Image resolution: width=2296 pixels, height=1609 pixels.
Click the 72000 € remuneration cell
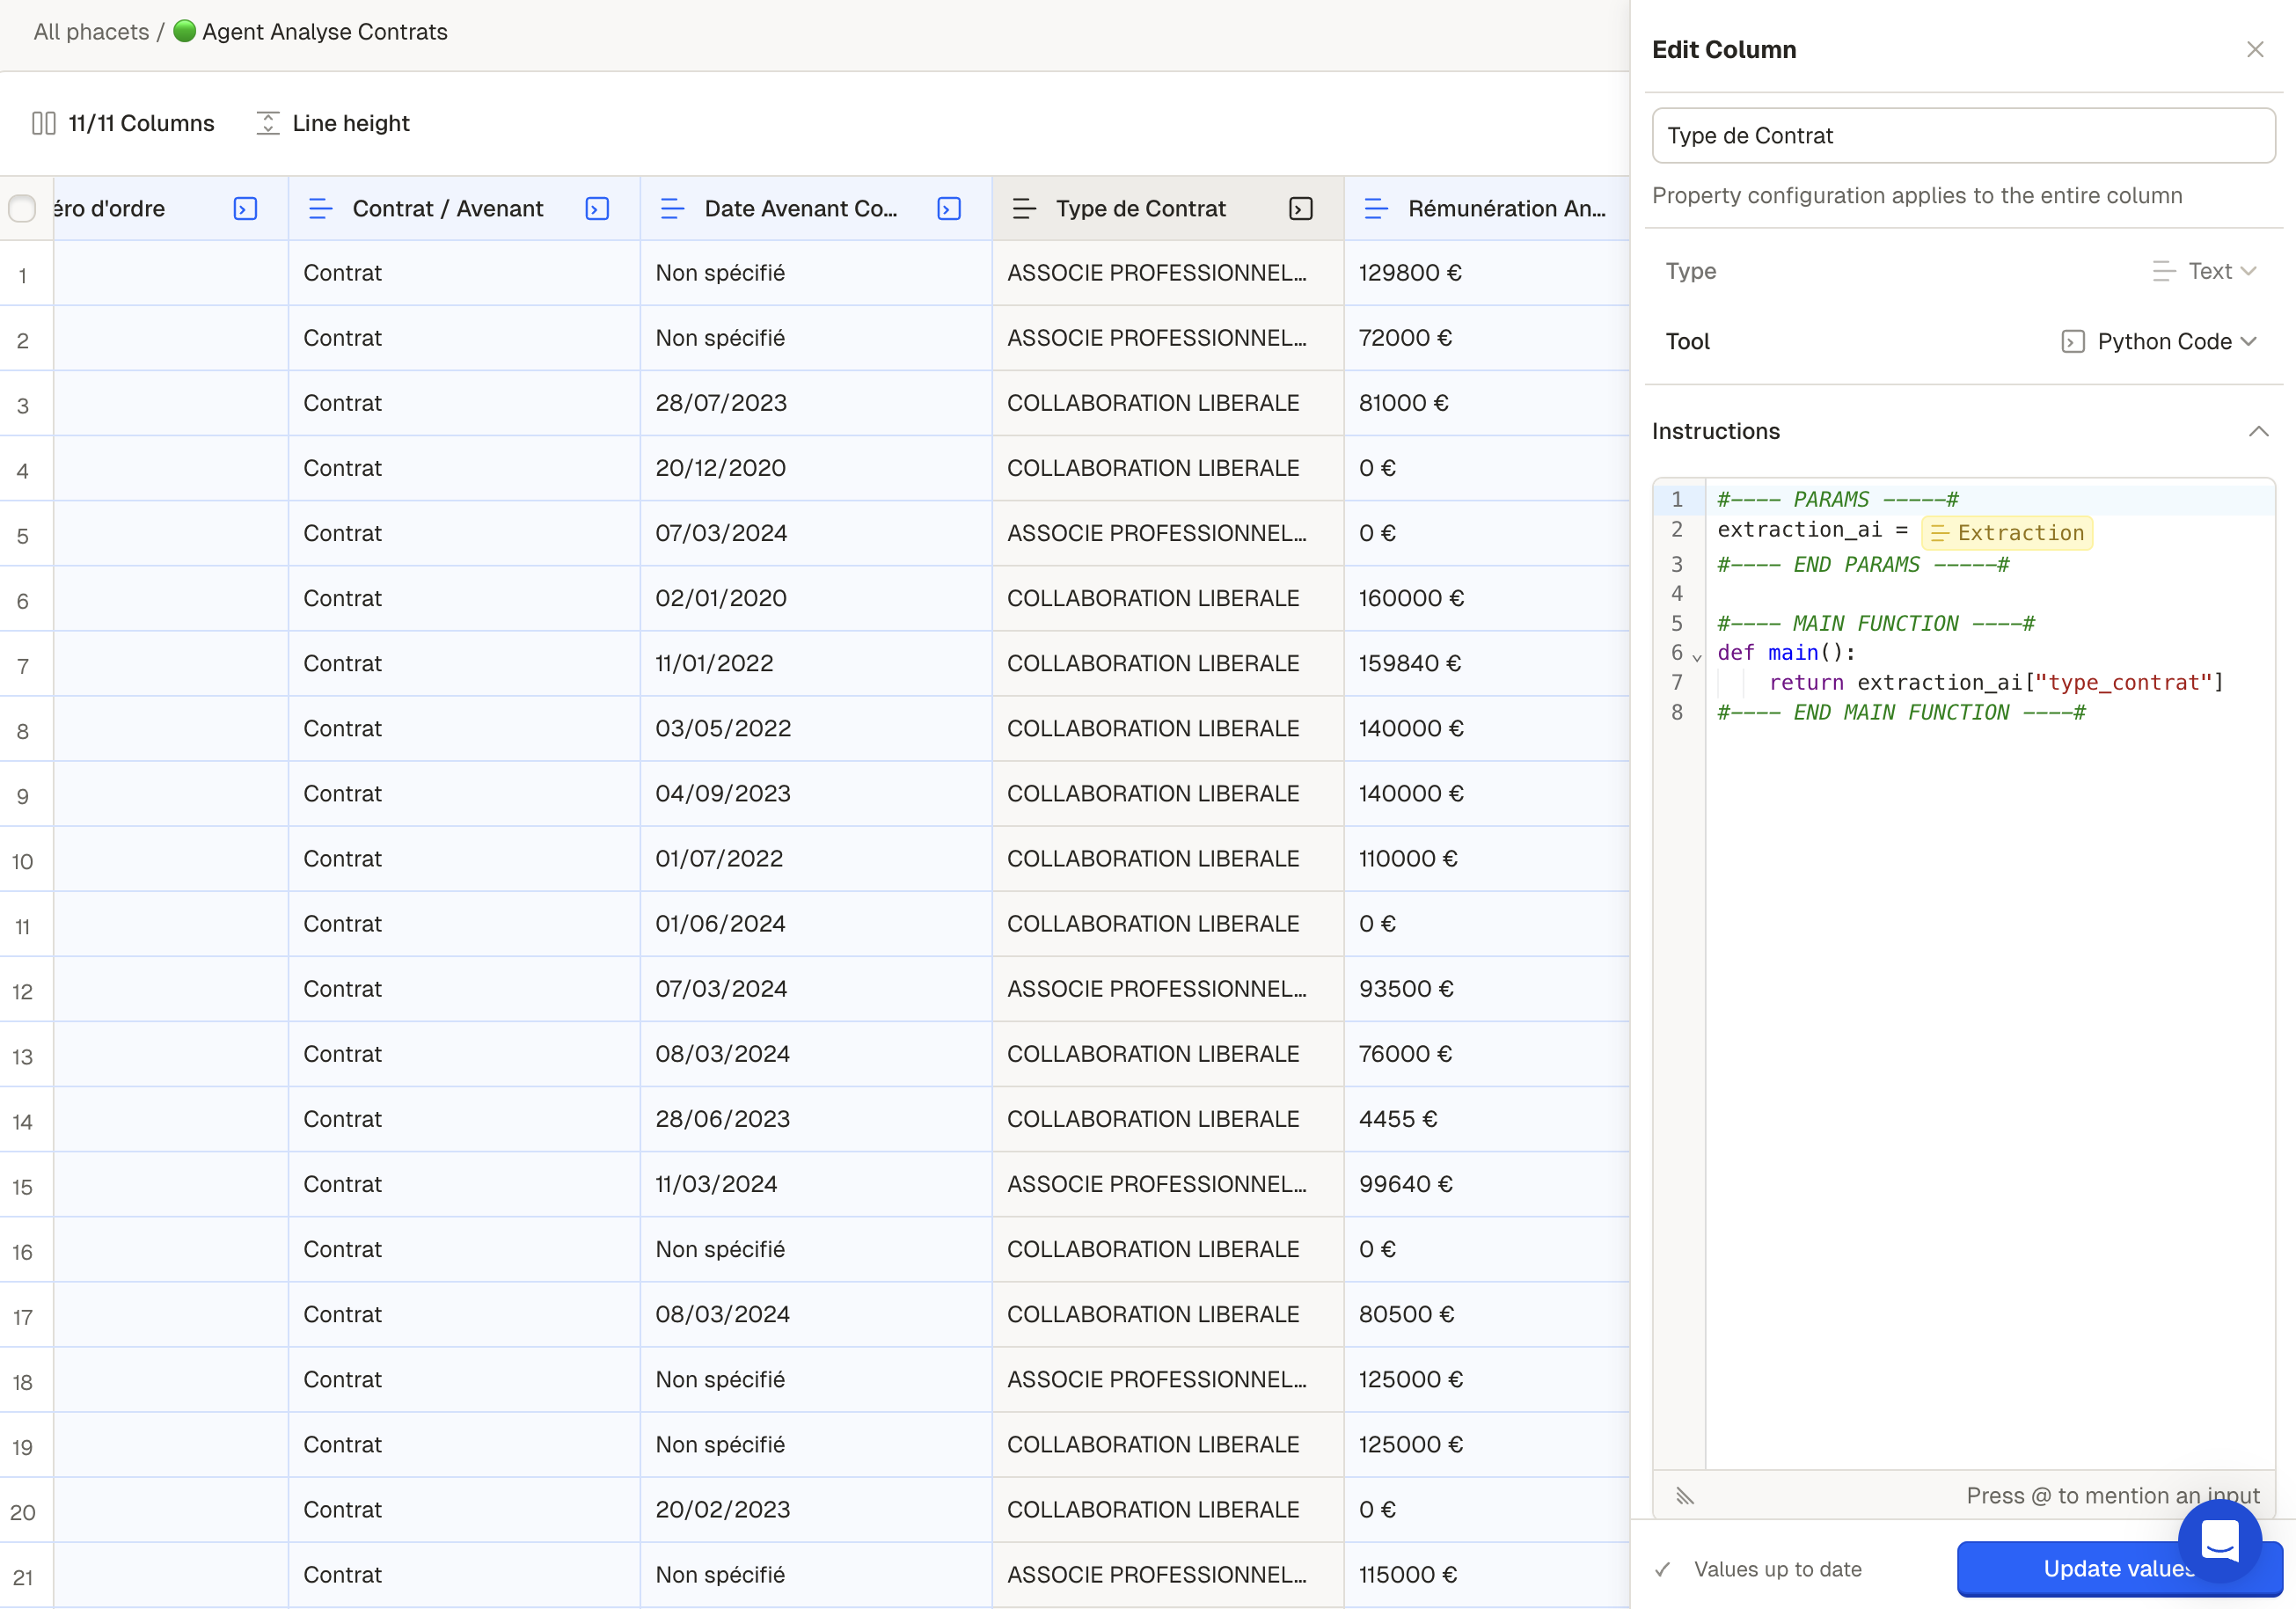(1487, 338)
